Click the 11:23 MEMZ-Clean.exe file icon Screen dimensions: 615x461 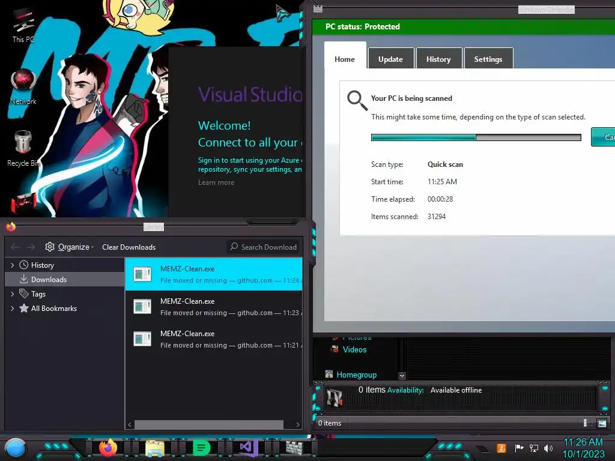[142, 307]
